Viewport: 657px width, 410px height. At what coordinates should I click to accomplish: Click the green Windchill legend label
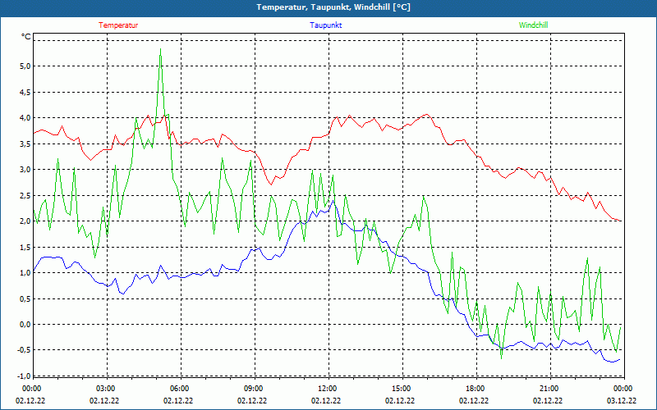click(534, 25)
